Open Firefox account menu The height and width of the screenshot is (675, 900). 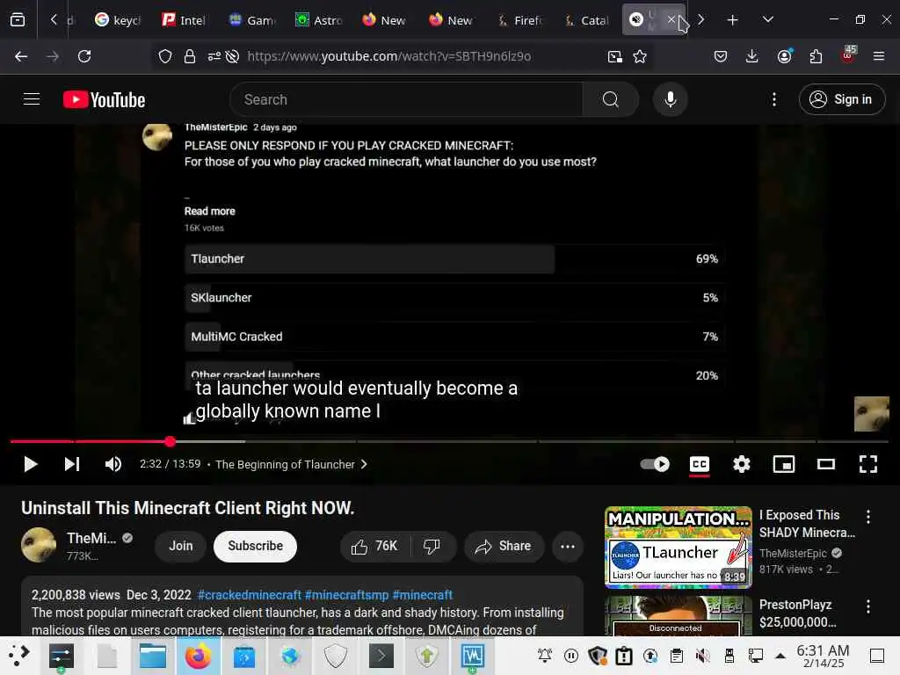(x=784, y=56)
